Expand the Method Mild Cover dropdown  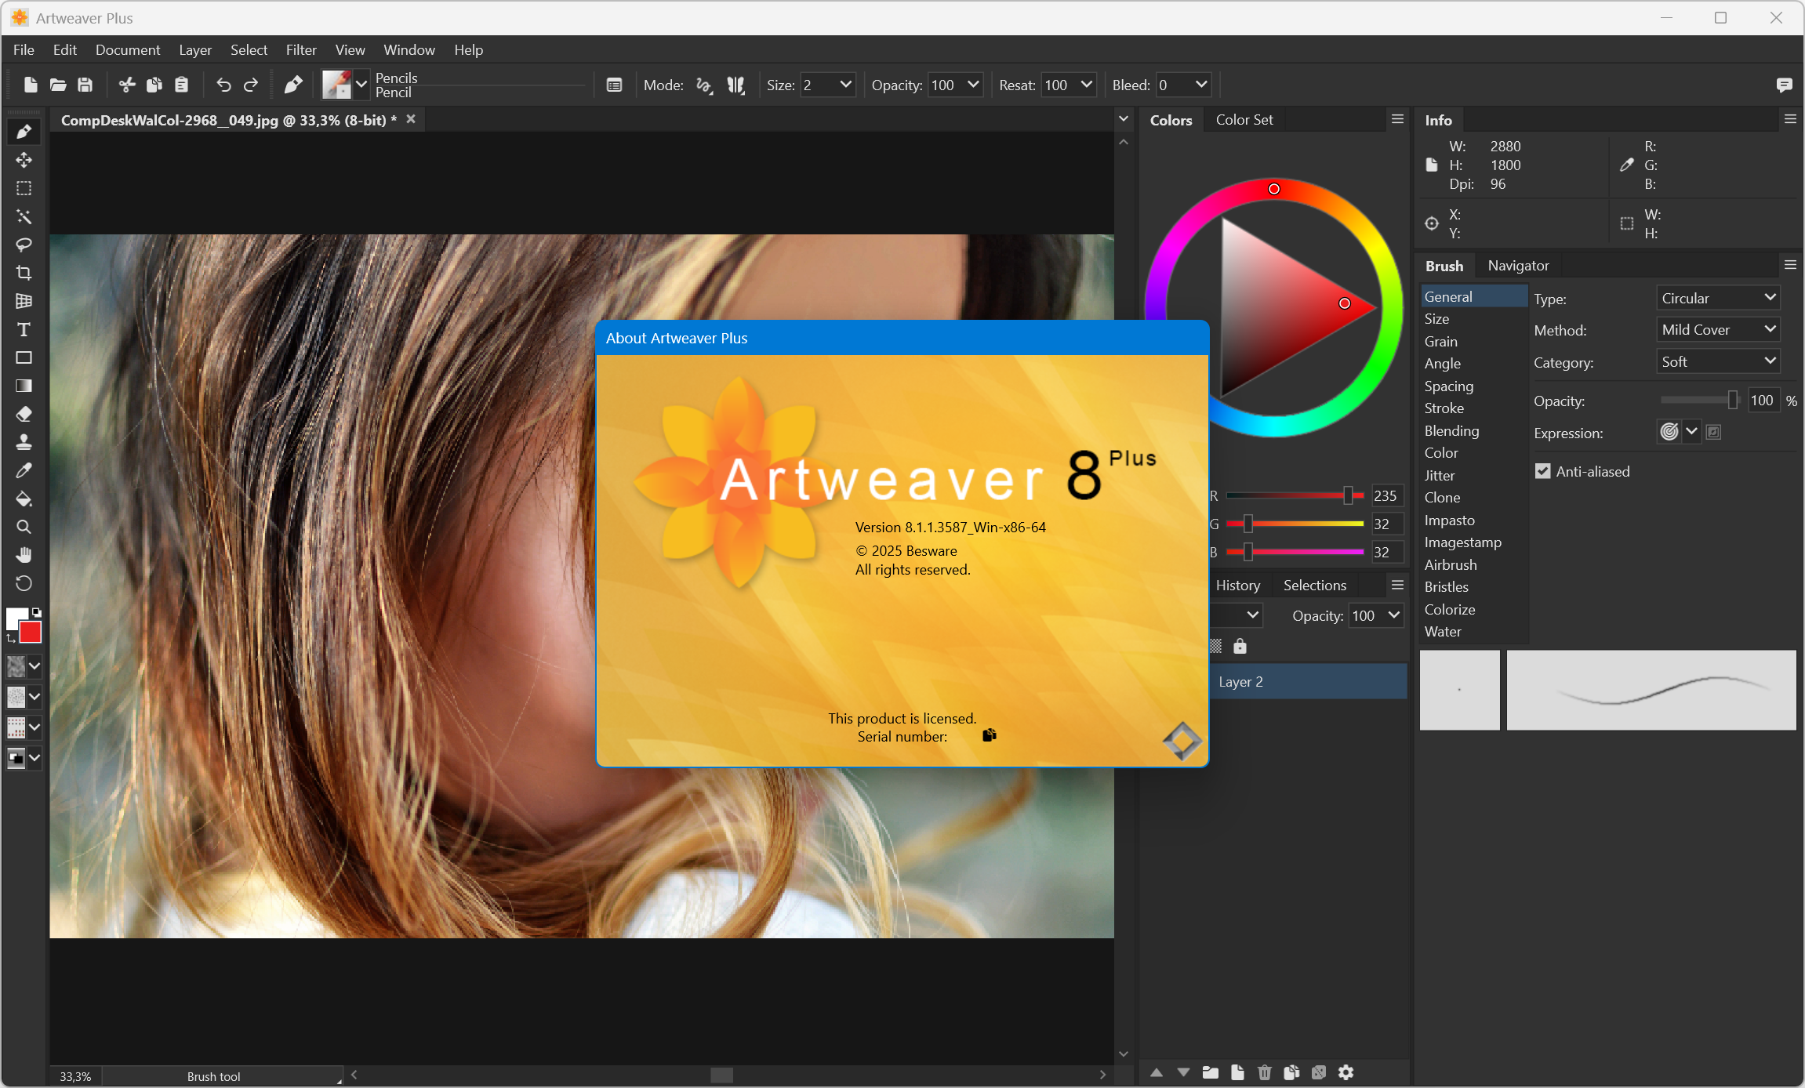[x=1717, y=330]
